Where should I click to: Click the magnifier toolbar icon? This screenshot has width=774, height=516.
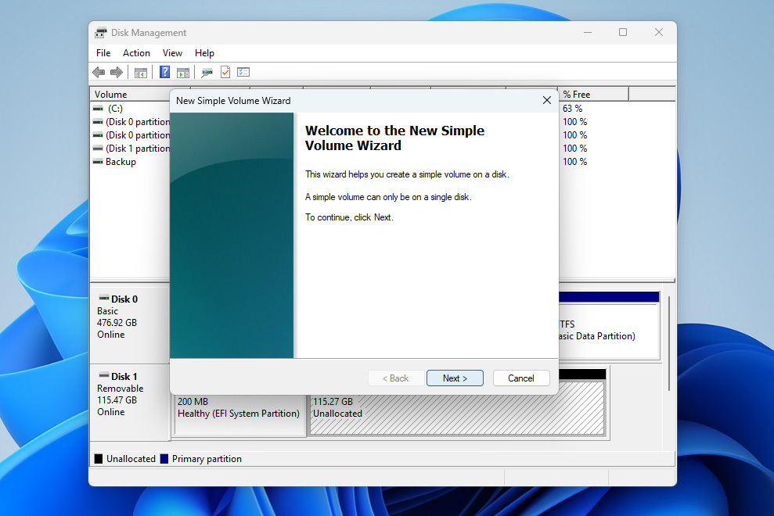pos(206,72)
